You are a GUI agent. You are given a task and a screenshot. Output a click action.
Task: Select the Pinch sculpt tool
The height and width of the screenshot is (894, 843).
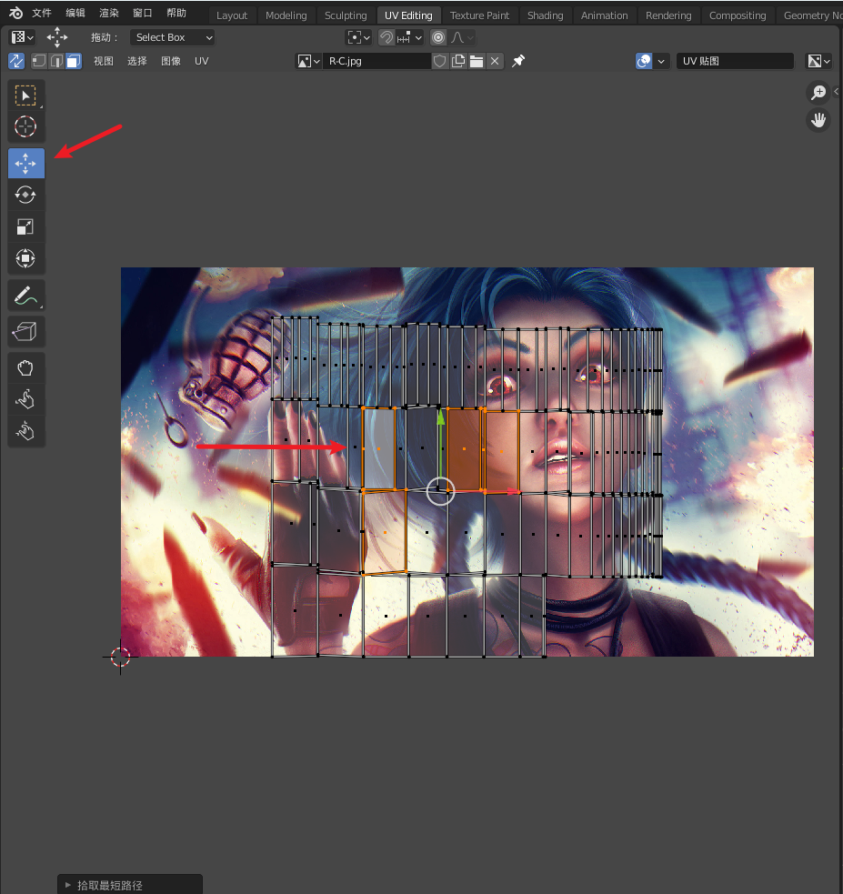click(25, 432)
